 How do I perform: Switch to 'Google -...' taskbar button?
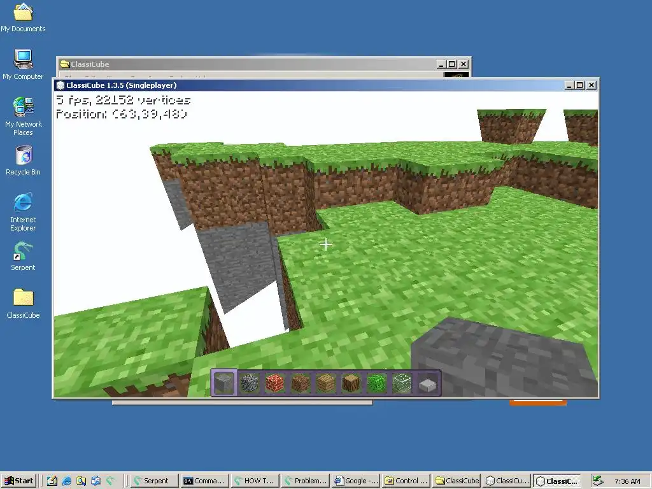(357, 481)
